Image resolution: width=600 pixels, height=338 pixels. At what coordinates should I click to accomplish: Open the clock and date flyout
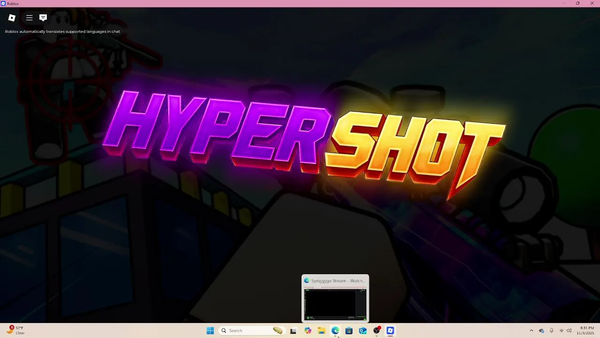(586, 330)
